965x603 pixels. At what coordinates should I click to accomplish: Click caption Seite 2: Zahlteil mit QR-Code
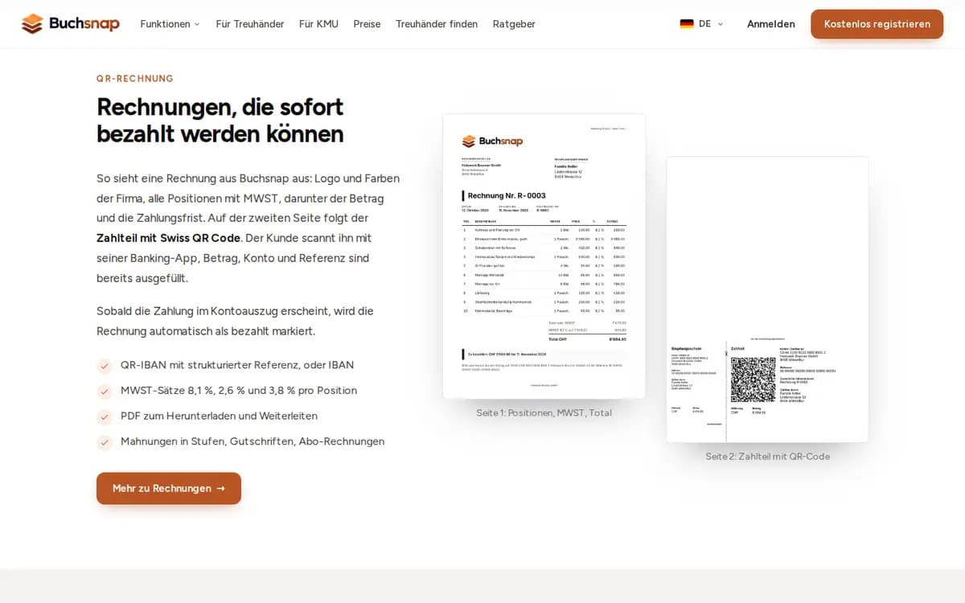[767, 456]
